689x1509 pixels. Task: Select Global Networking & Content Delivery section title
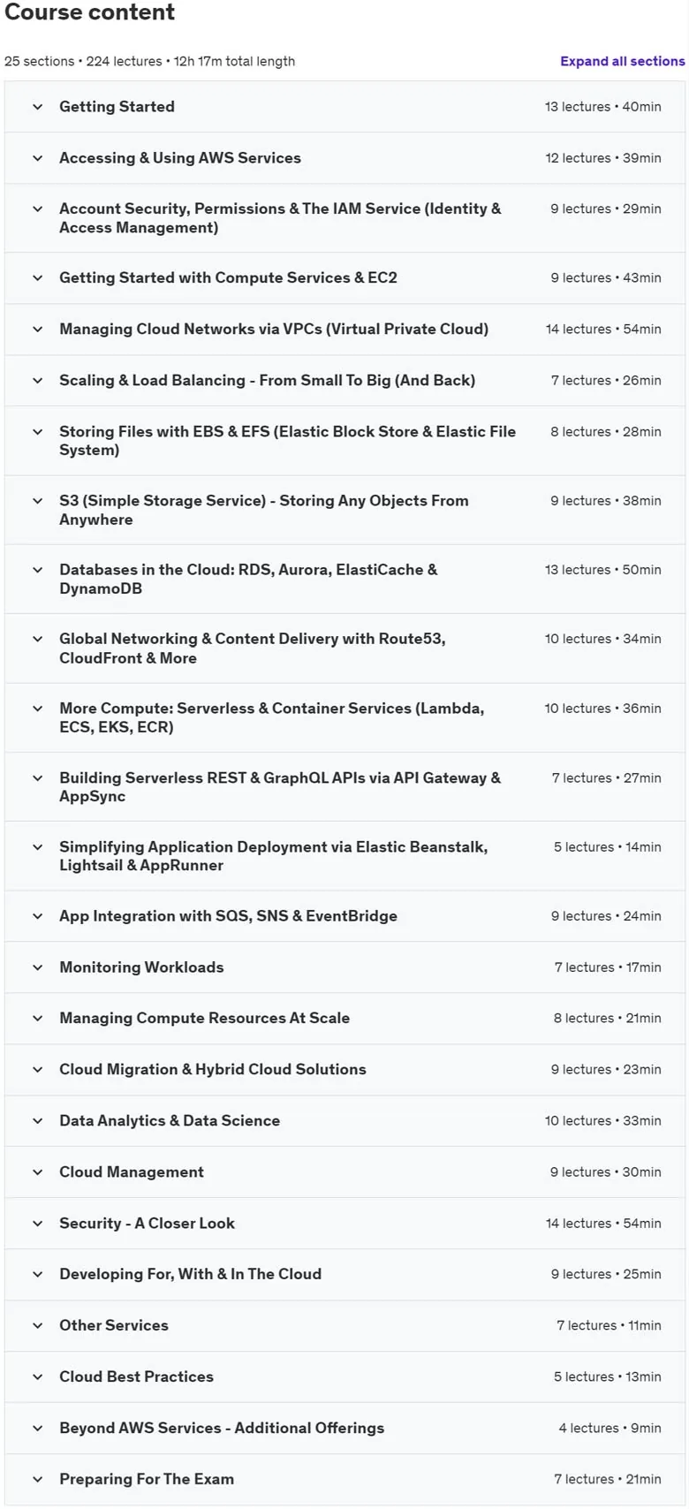coord(253,648)
